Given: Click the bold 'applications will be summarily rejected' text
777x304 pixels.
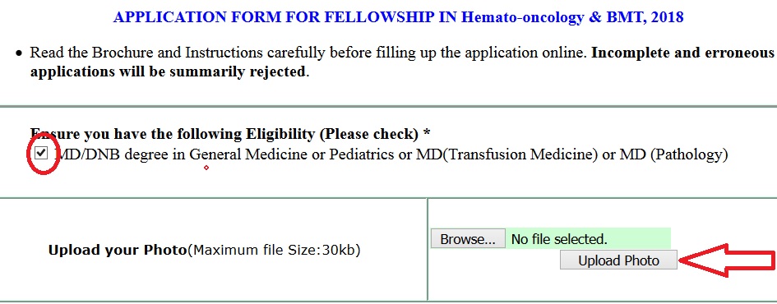Looking at the screenshot, I should tap(168, 71).
